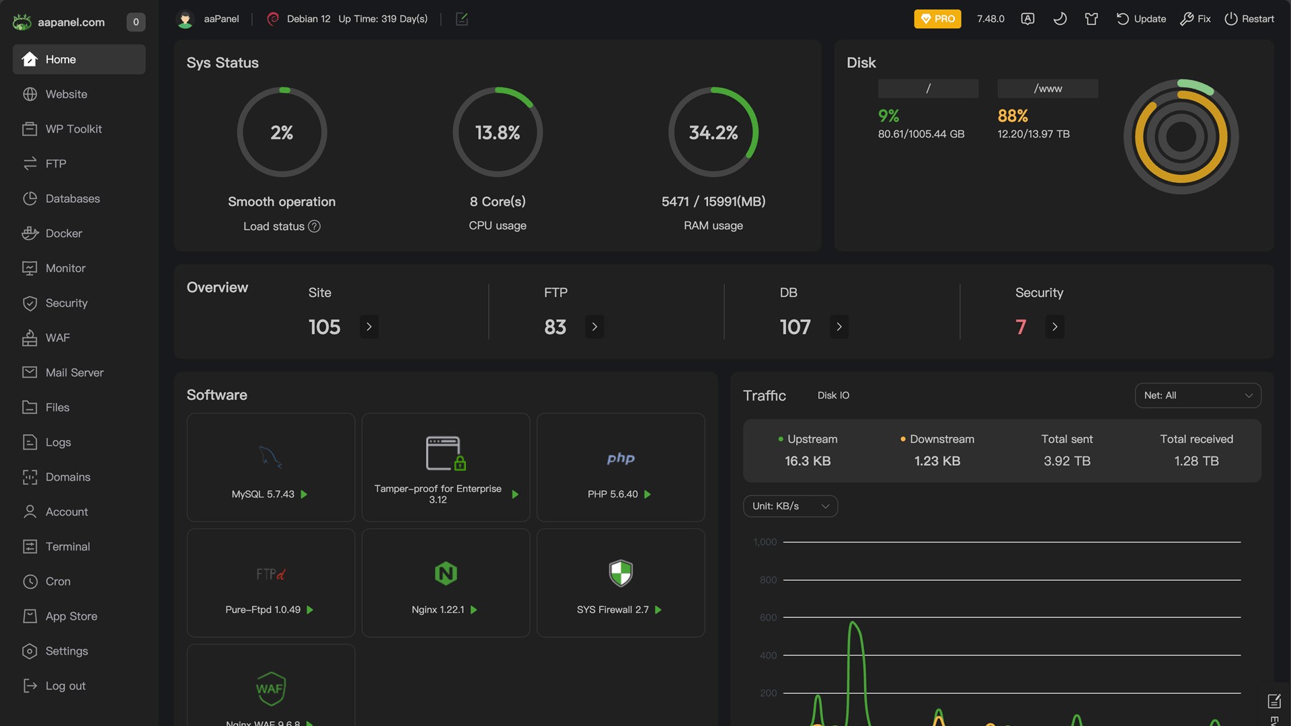
Task: Select the / disk tab
Action: (x=928, y=89)
